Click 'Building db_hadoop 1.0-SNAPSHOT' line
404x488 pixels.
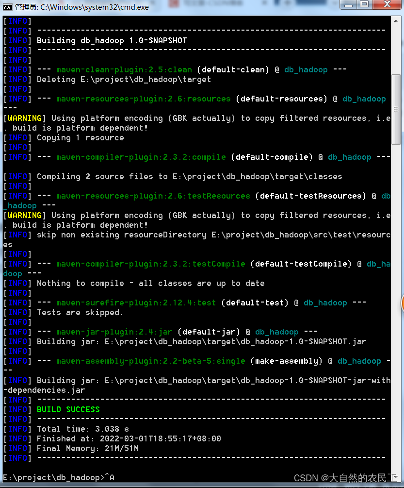[x=112, y=41]
